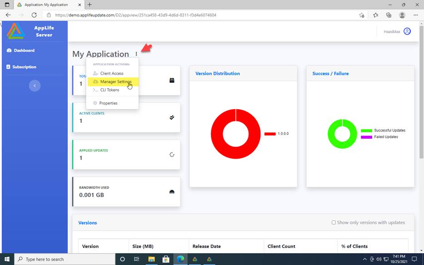
Task: Click the green Successful Updates legend swatch
Action: [366, 130]
